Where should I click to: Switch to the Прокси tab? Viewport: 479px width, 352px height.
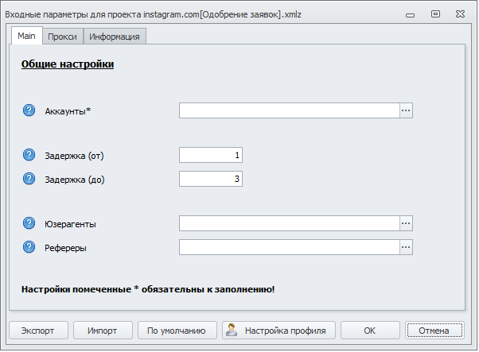(x=62, y=37)
